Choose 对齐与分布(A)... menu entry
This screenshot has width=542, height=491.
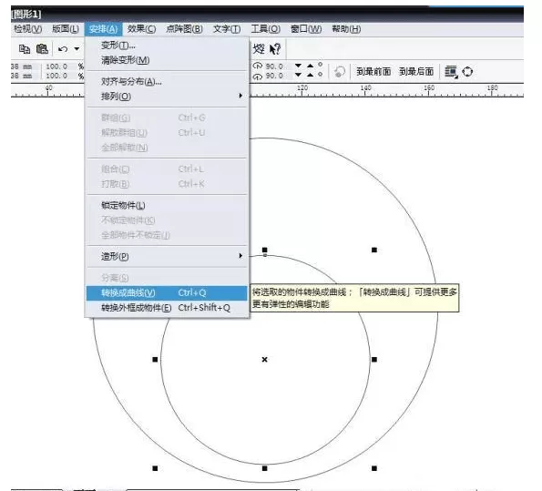(x=167, y=82)
